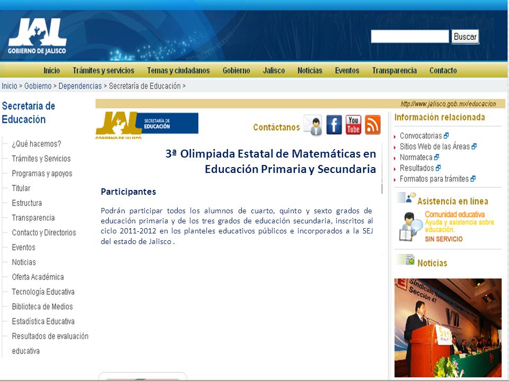Click external link icon next to Resultados
Screen dimensions: 509x382
(438, 168)
